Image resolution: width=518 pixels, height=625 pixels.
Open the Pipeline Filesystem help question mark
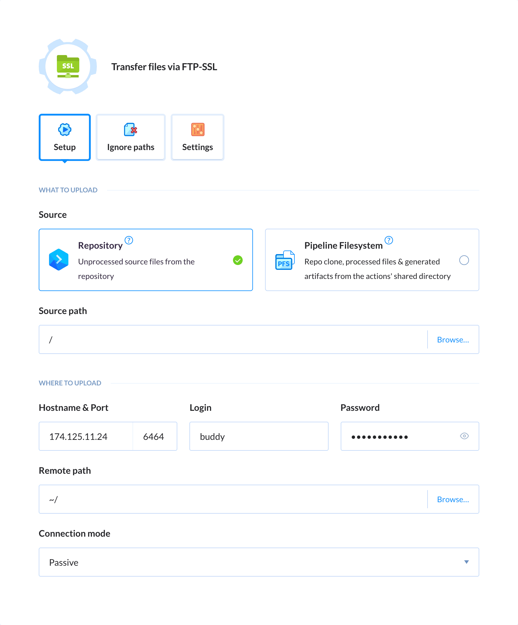coord(389,241)
